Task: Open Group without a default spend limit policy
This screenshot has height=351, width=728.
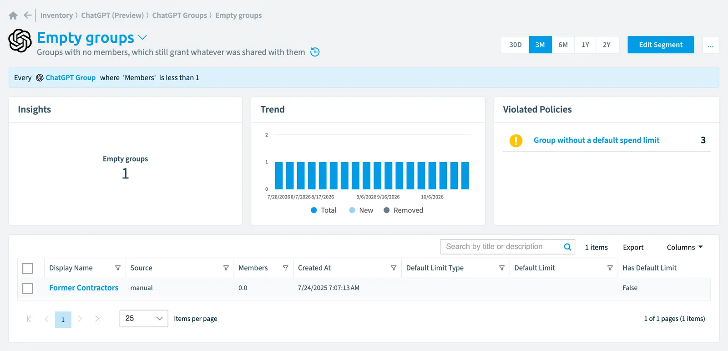Action: pos(597,140)
